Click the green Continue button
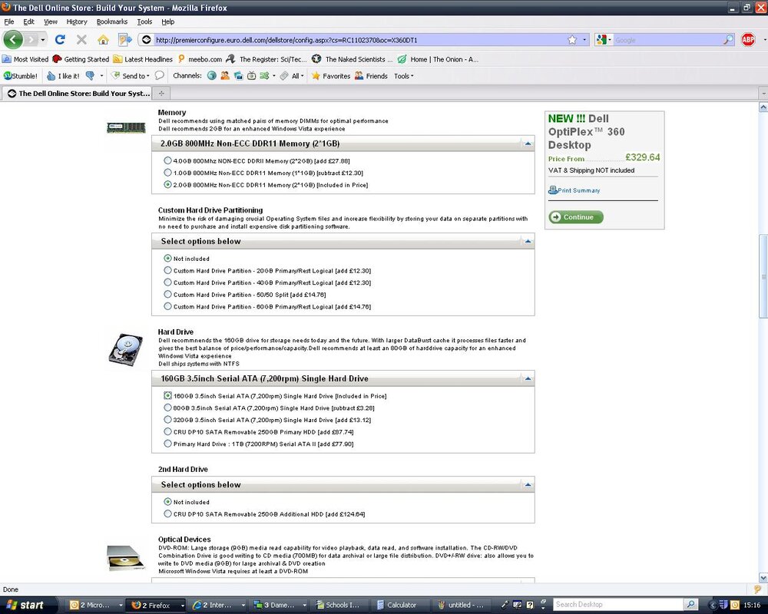The image size is (768, 614). pyautogui.click(x=576, y=217)
